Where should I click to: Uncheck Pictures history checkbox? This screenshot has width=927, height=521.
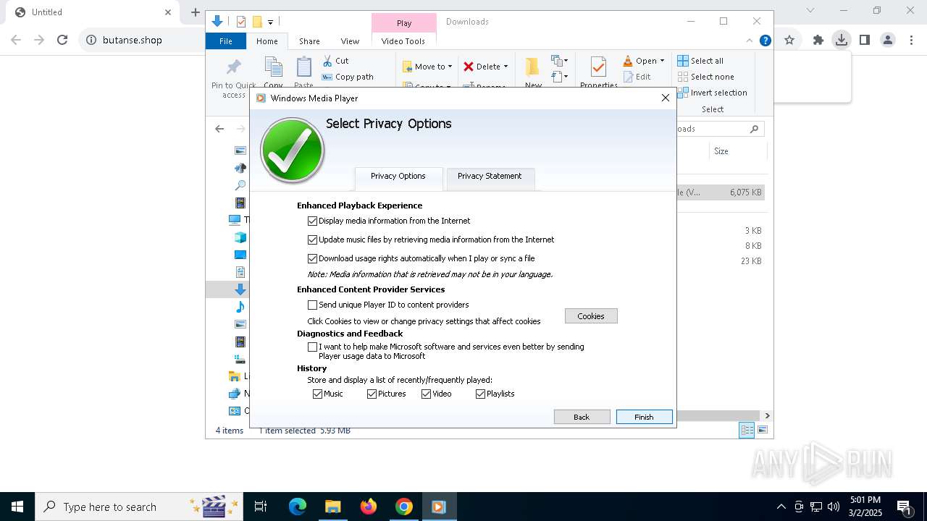372,394
